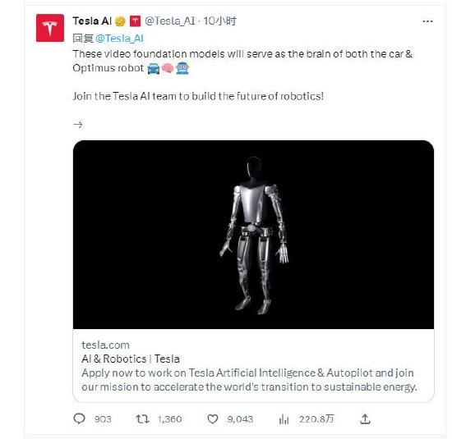Click the red Tesla affiliate badge
Screen dimensions: 452x439
136,21
